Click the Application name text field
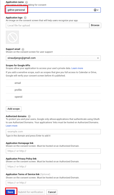This screenshot has width=114, height=195. (x=53, y=10)
